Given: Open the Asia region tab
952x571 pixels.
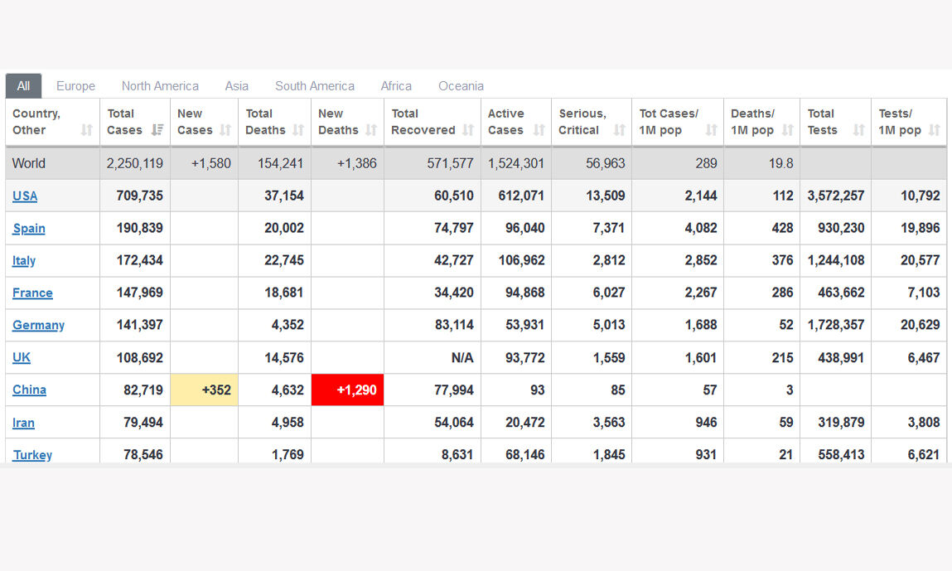Looking at the screenshot, I should tap(236, 86).
